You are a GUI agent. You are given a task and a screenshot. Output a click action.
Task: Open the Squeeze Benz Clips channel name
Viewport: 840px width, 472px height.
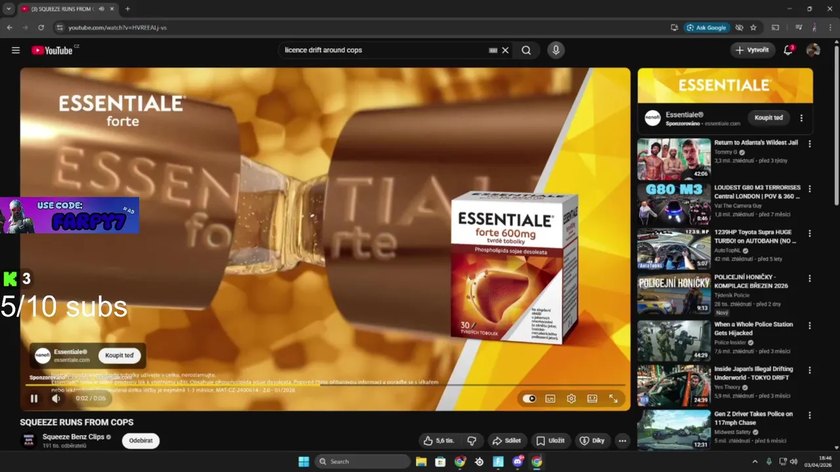tap(73, 437)
